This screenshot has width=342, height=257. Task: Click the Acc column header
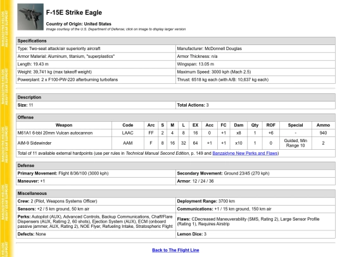(x=210, y=125)
